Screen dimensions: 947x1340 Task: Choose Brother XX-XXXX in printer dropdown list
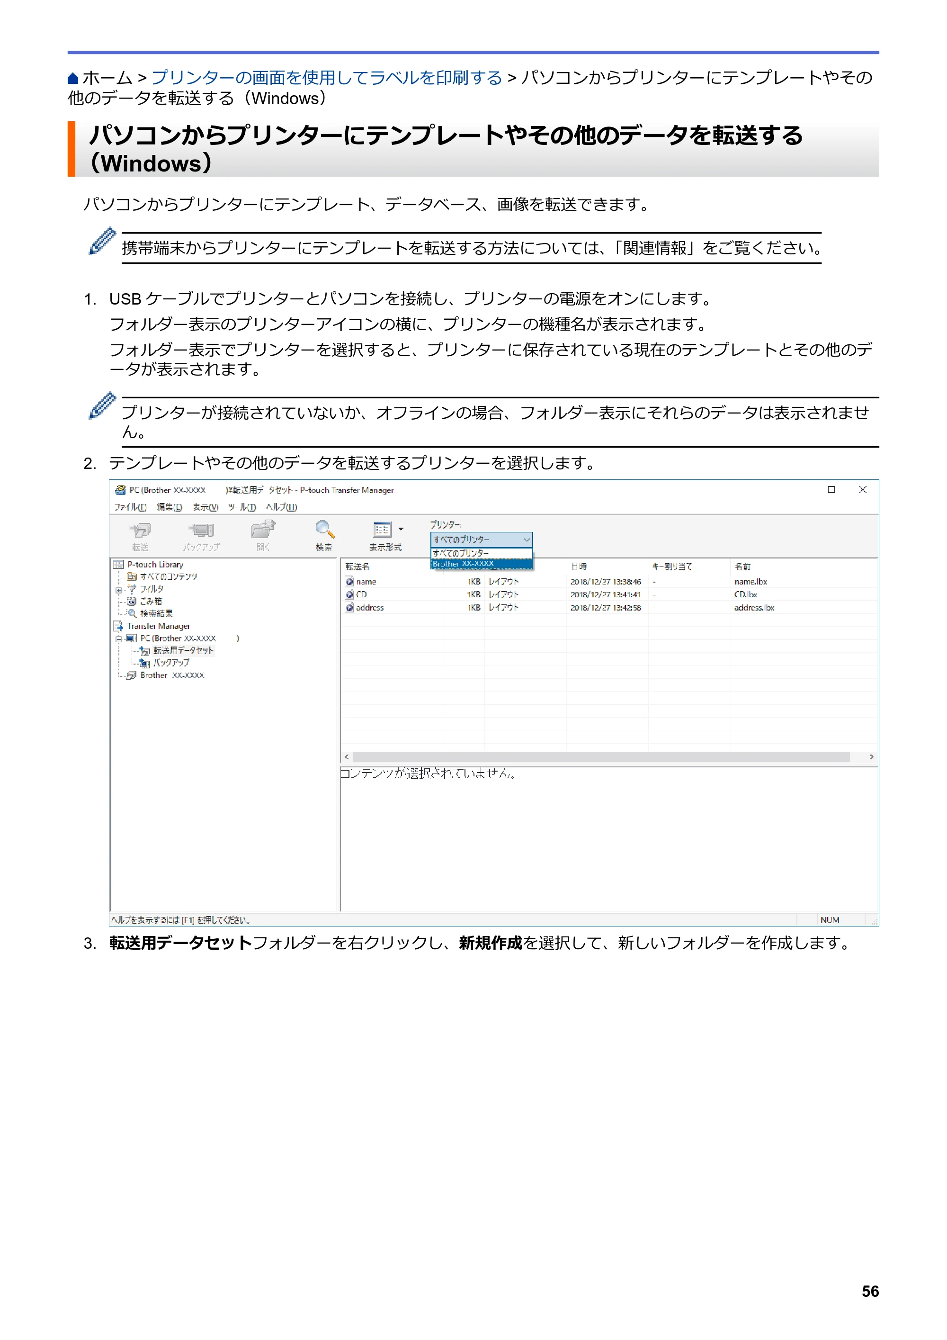tap(482, 564)
